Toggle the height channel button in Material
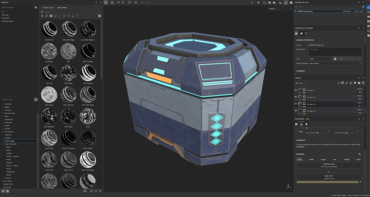 [x=346, y=159]
